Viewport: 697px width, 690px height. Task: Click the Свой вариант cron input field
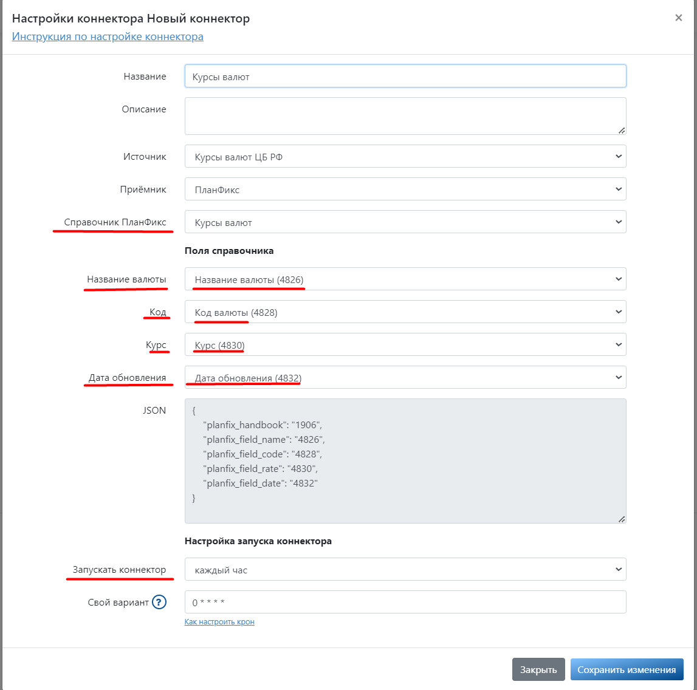pos(405,603)
